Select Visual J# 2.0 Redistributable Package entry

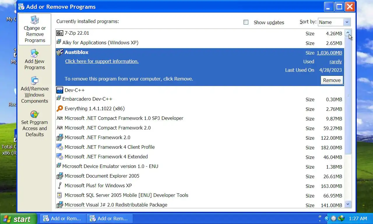[200, 205]
